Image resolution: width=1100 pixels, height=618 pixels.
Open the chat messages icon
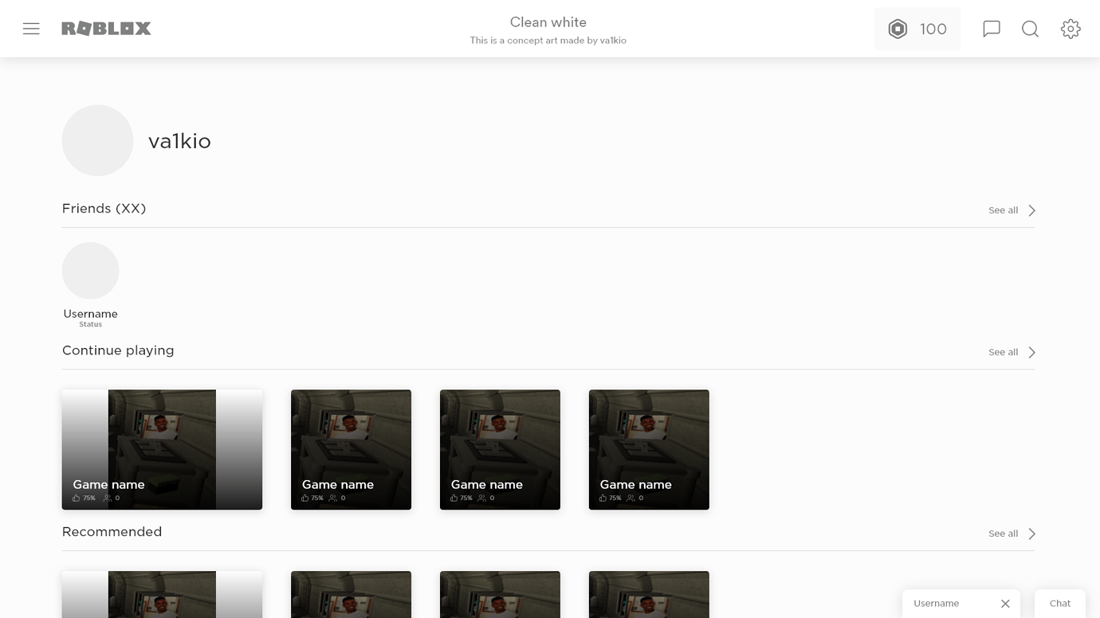coord(991,29)
